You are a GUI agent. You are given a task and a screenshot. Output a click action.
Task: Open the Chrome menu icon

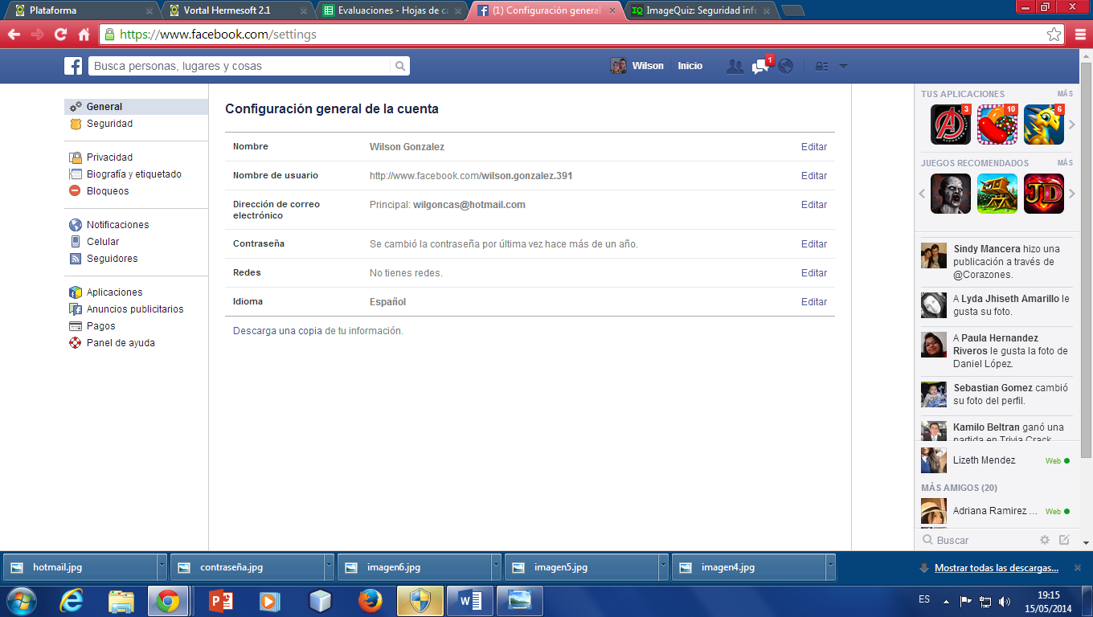1080,35
